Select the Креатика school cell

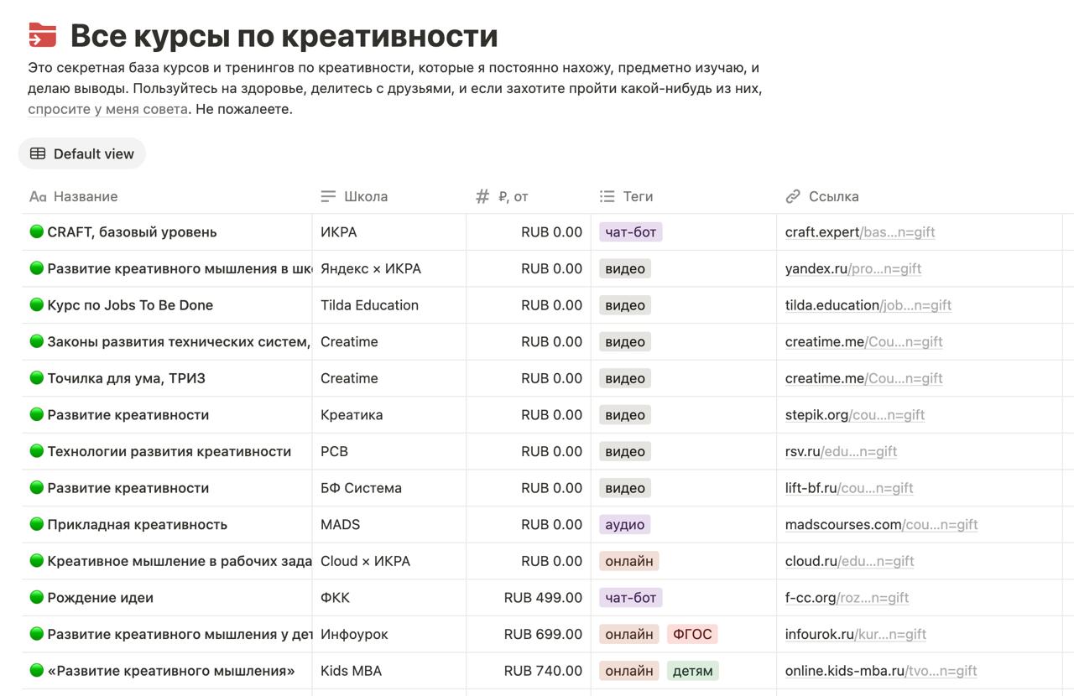click(389, 415)
